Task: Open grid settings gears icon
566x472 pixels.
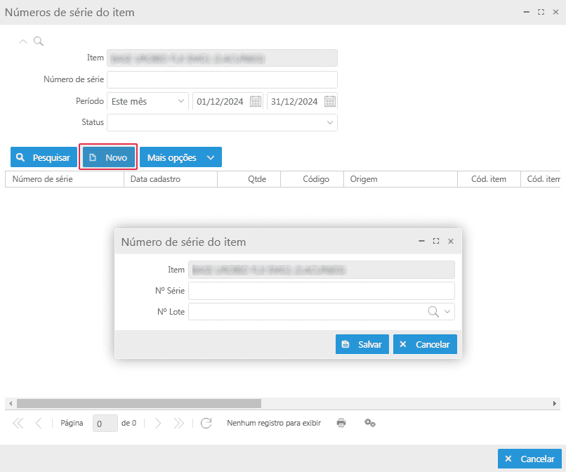Action: click(370, 423)
